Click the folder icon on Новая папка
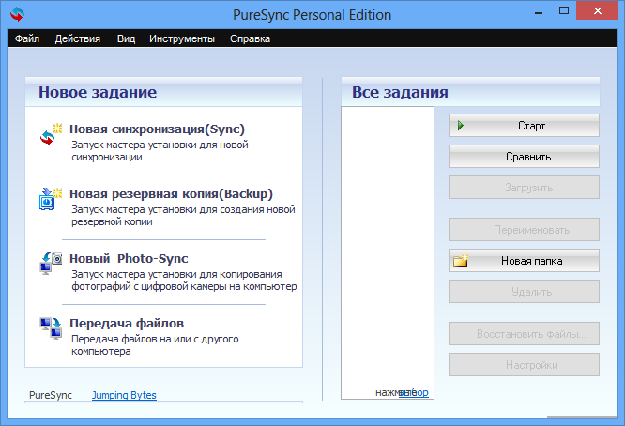The image size is (625, 426). [x=461, y=261]
